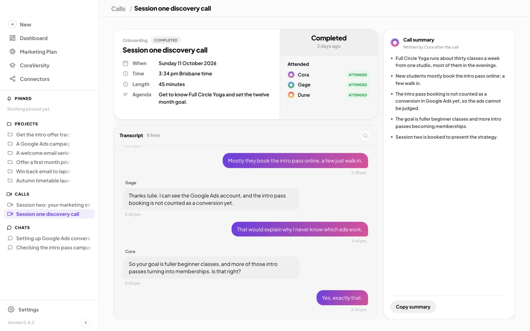Viewport: 530px width, 331px height.
Task: Click the 'Yes, exactly that.' message bubble
Action: (342, 298)
